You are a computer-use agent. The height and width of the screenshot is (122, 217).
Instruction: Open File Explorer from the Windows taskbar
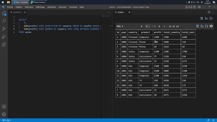coord(8,2)
